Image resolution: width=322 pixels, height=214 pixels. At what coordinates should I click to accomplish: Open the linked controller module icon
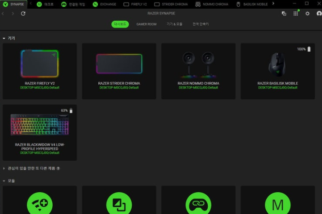click(199, 204)
